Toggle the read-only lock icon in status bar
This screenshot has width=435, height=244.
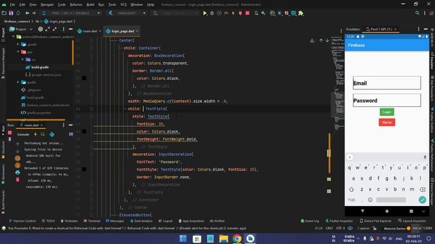[375, 228]
